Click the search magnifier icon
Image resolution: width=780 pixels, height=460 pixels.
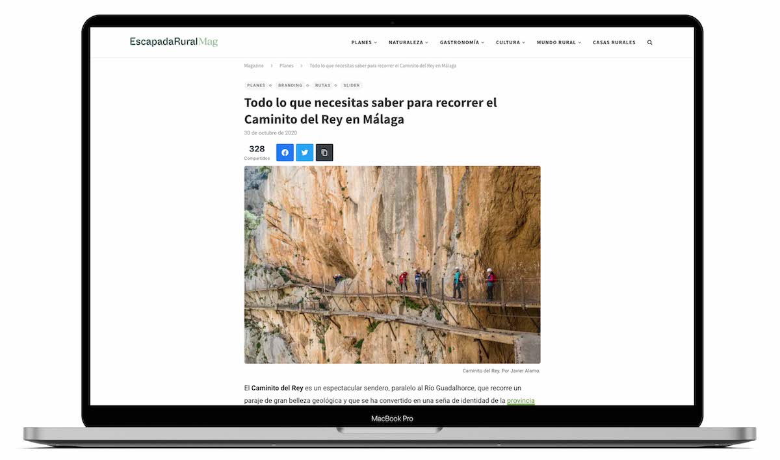(649, 43)
